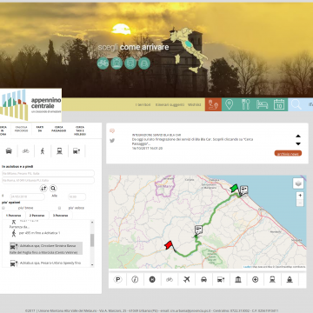Select the car travel mode icon
The image size is (313, 313).
tap(9, 150)
